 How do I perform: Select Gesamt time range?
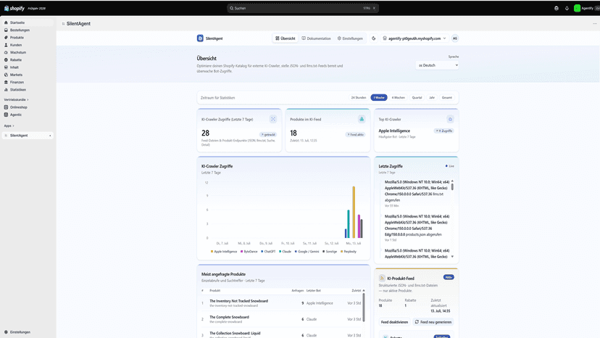(447, 98)
